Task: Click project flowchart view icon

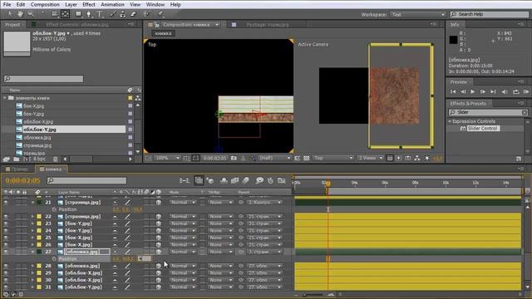Action: point(138,98)
